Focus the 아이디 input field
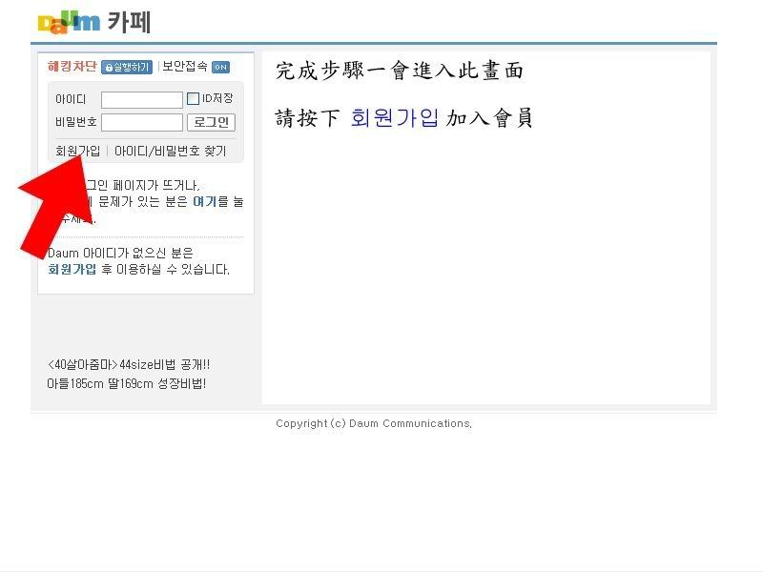763x572 pixels. click(141, 100)
